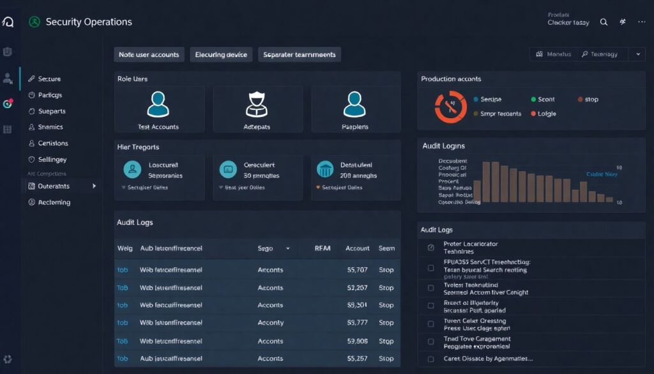The width and height of the screenshot is (654, 374).
Task: Open the grid apps icon in left rail
Action: point(8,129)
